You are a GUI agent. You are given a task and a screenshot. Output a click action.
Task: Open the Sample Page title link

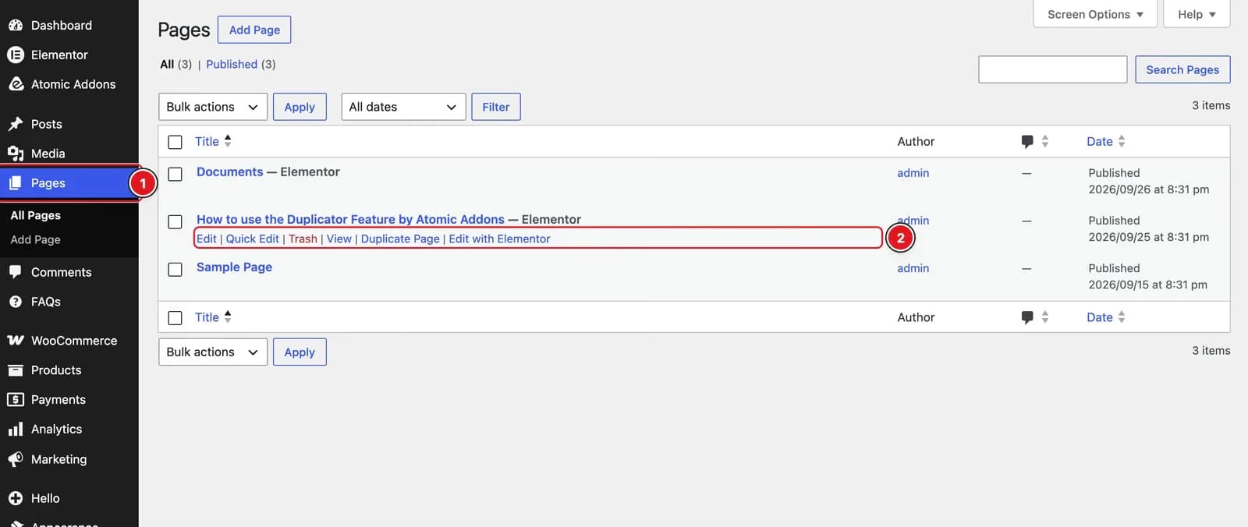pos(234,267)
